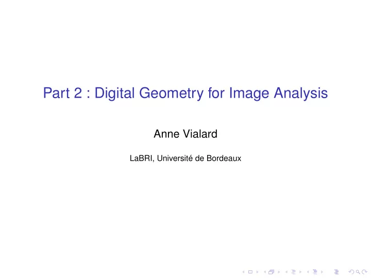Click the go-forward curved arrow
The width and height of the screenshot is (371, 278).
[365, 272]
